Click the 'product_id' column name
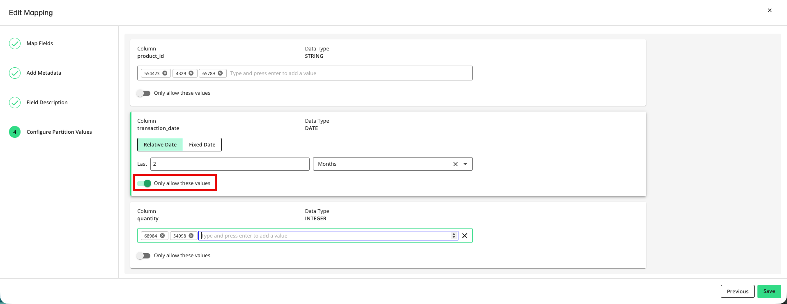 (x=150, y=56)
